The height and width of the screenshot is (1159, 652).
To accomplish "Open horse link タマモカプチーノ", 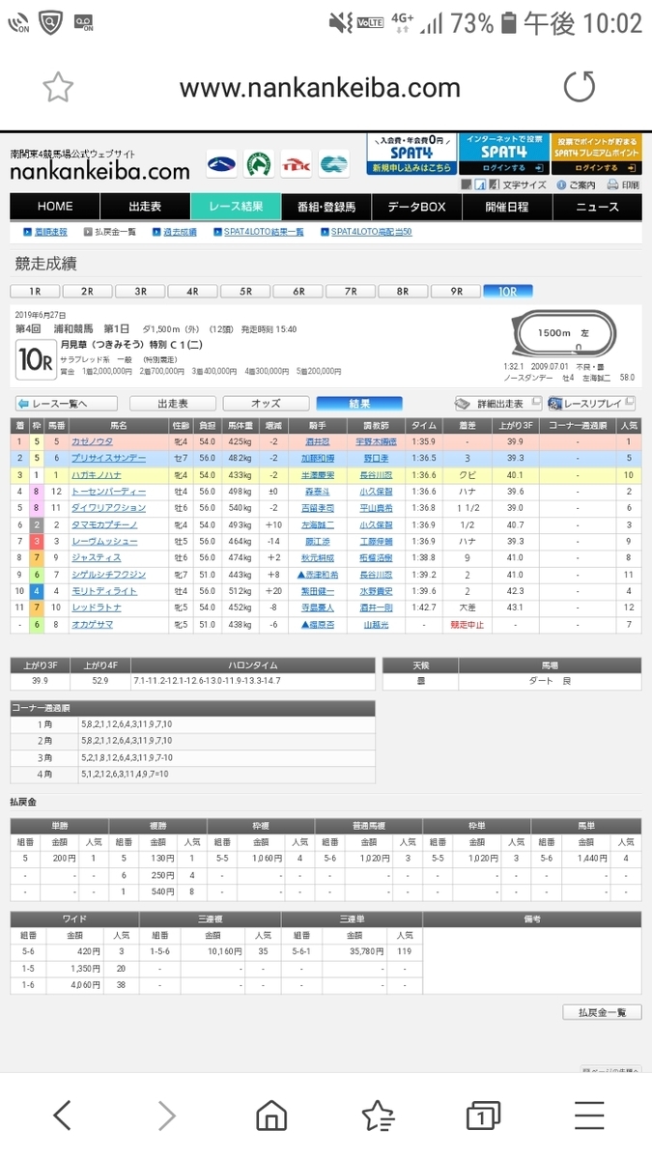I will [x=105, y=524].
